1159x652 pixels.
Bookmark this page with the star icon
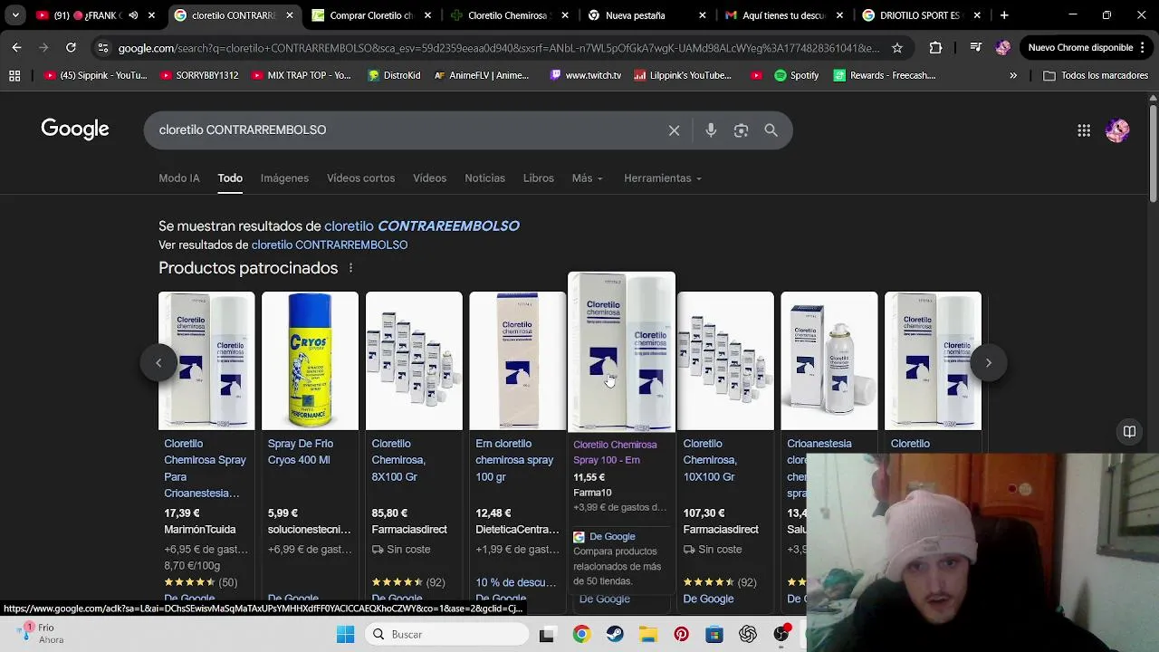(x=896, y=47)
